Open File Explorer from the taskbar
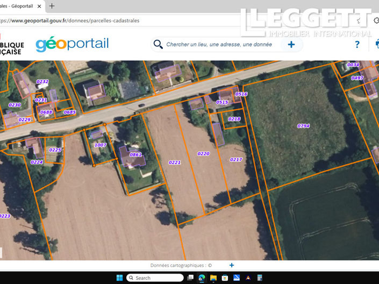 [213, 278]
